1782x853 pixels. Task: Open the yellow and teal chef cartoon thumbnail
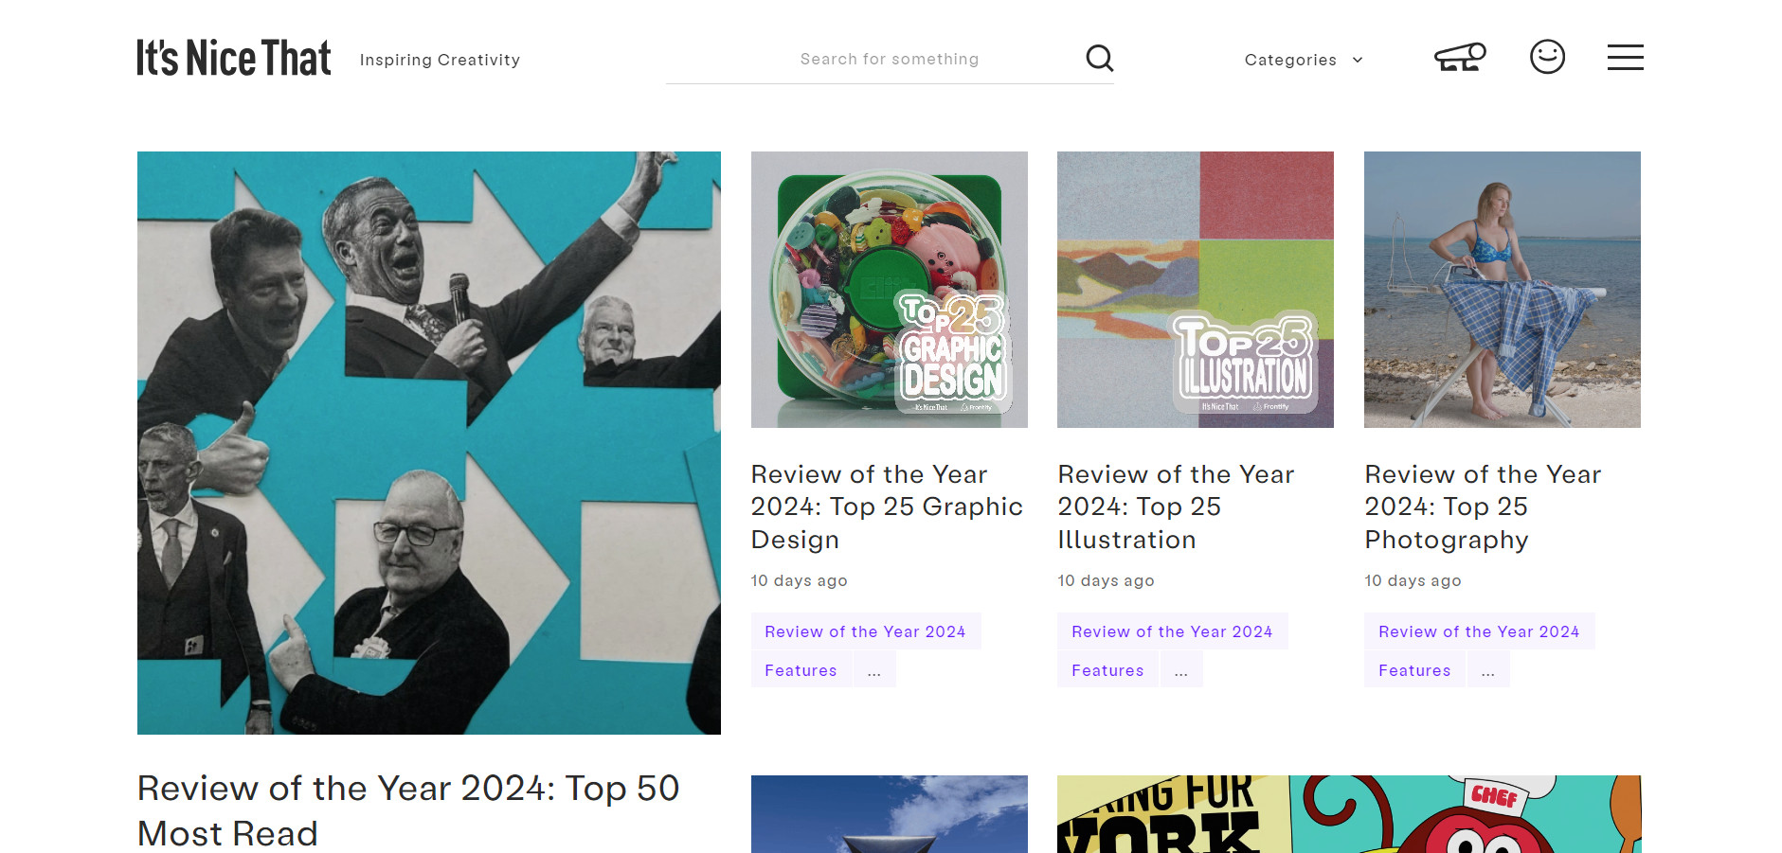(1349, 814)
